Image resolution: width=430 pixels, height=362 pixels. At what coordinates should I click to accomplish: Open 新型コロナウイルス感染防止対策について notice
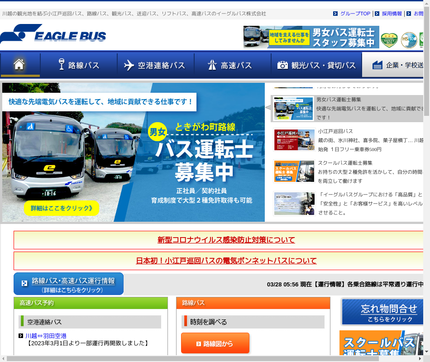pyautogui.click(x=226, y=240)
